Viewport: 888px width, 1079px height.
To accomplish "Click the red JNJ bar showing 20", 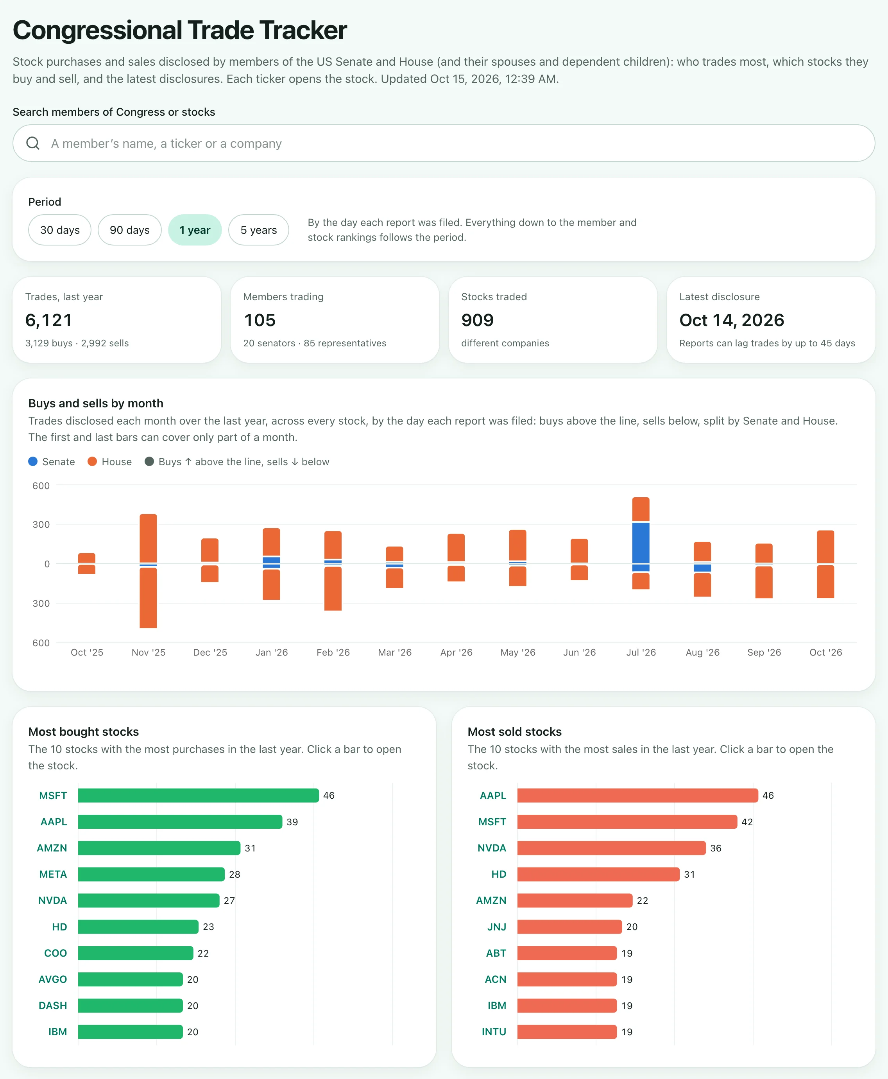I will tap(570, 927).
